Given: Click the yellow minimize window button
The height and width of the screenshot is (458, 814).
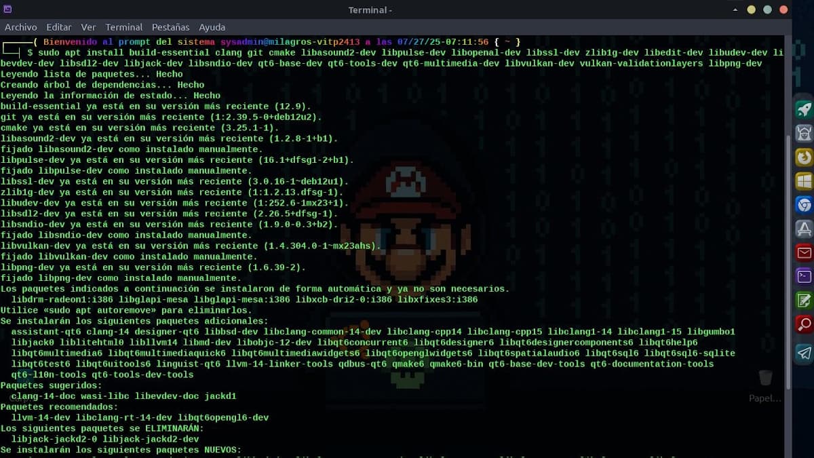Looking at the screenshot, I should point(751,9).
